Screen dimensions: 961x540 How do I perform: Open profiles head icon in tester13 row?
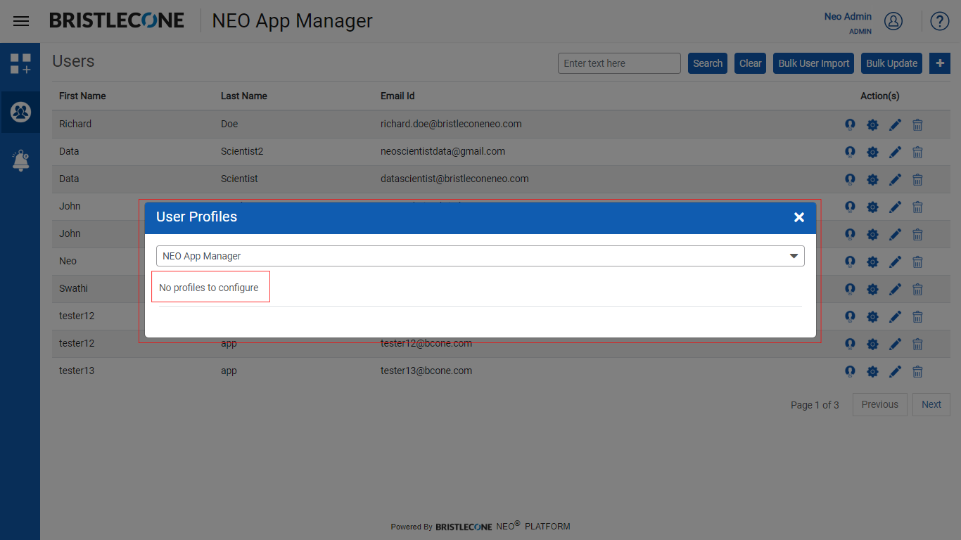pos(850,371)
